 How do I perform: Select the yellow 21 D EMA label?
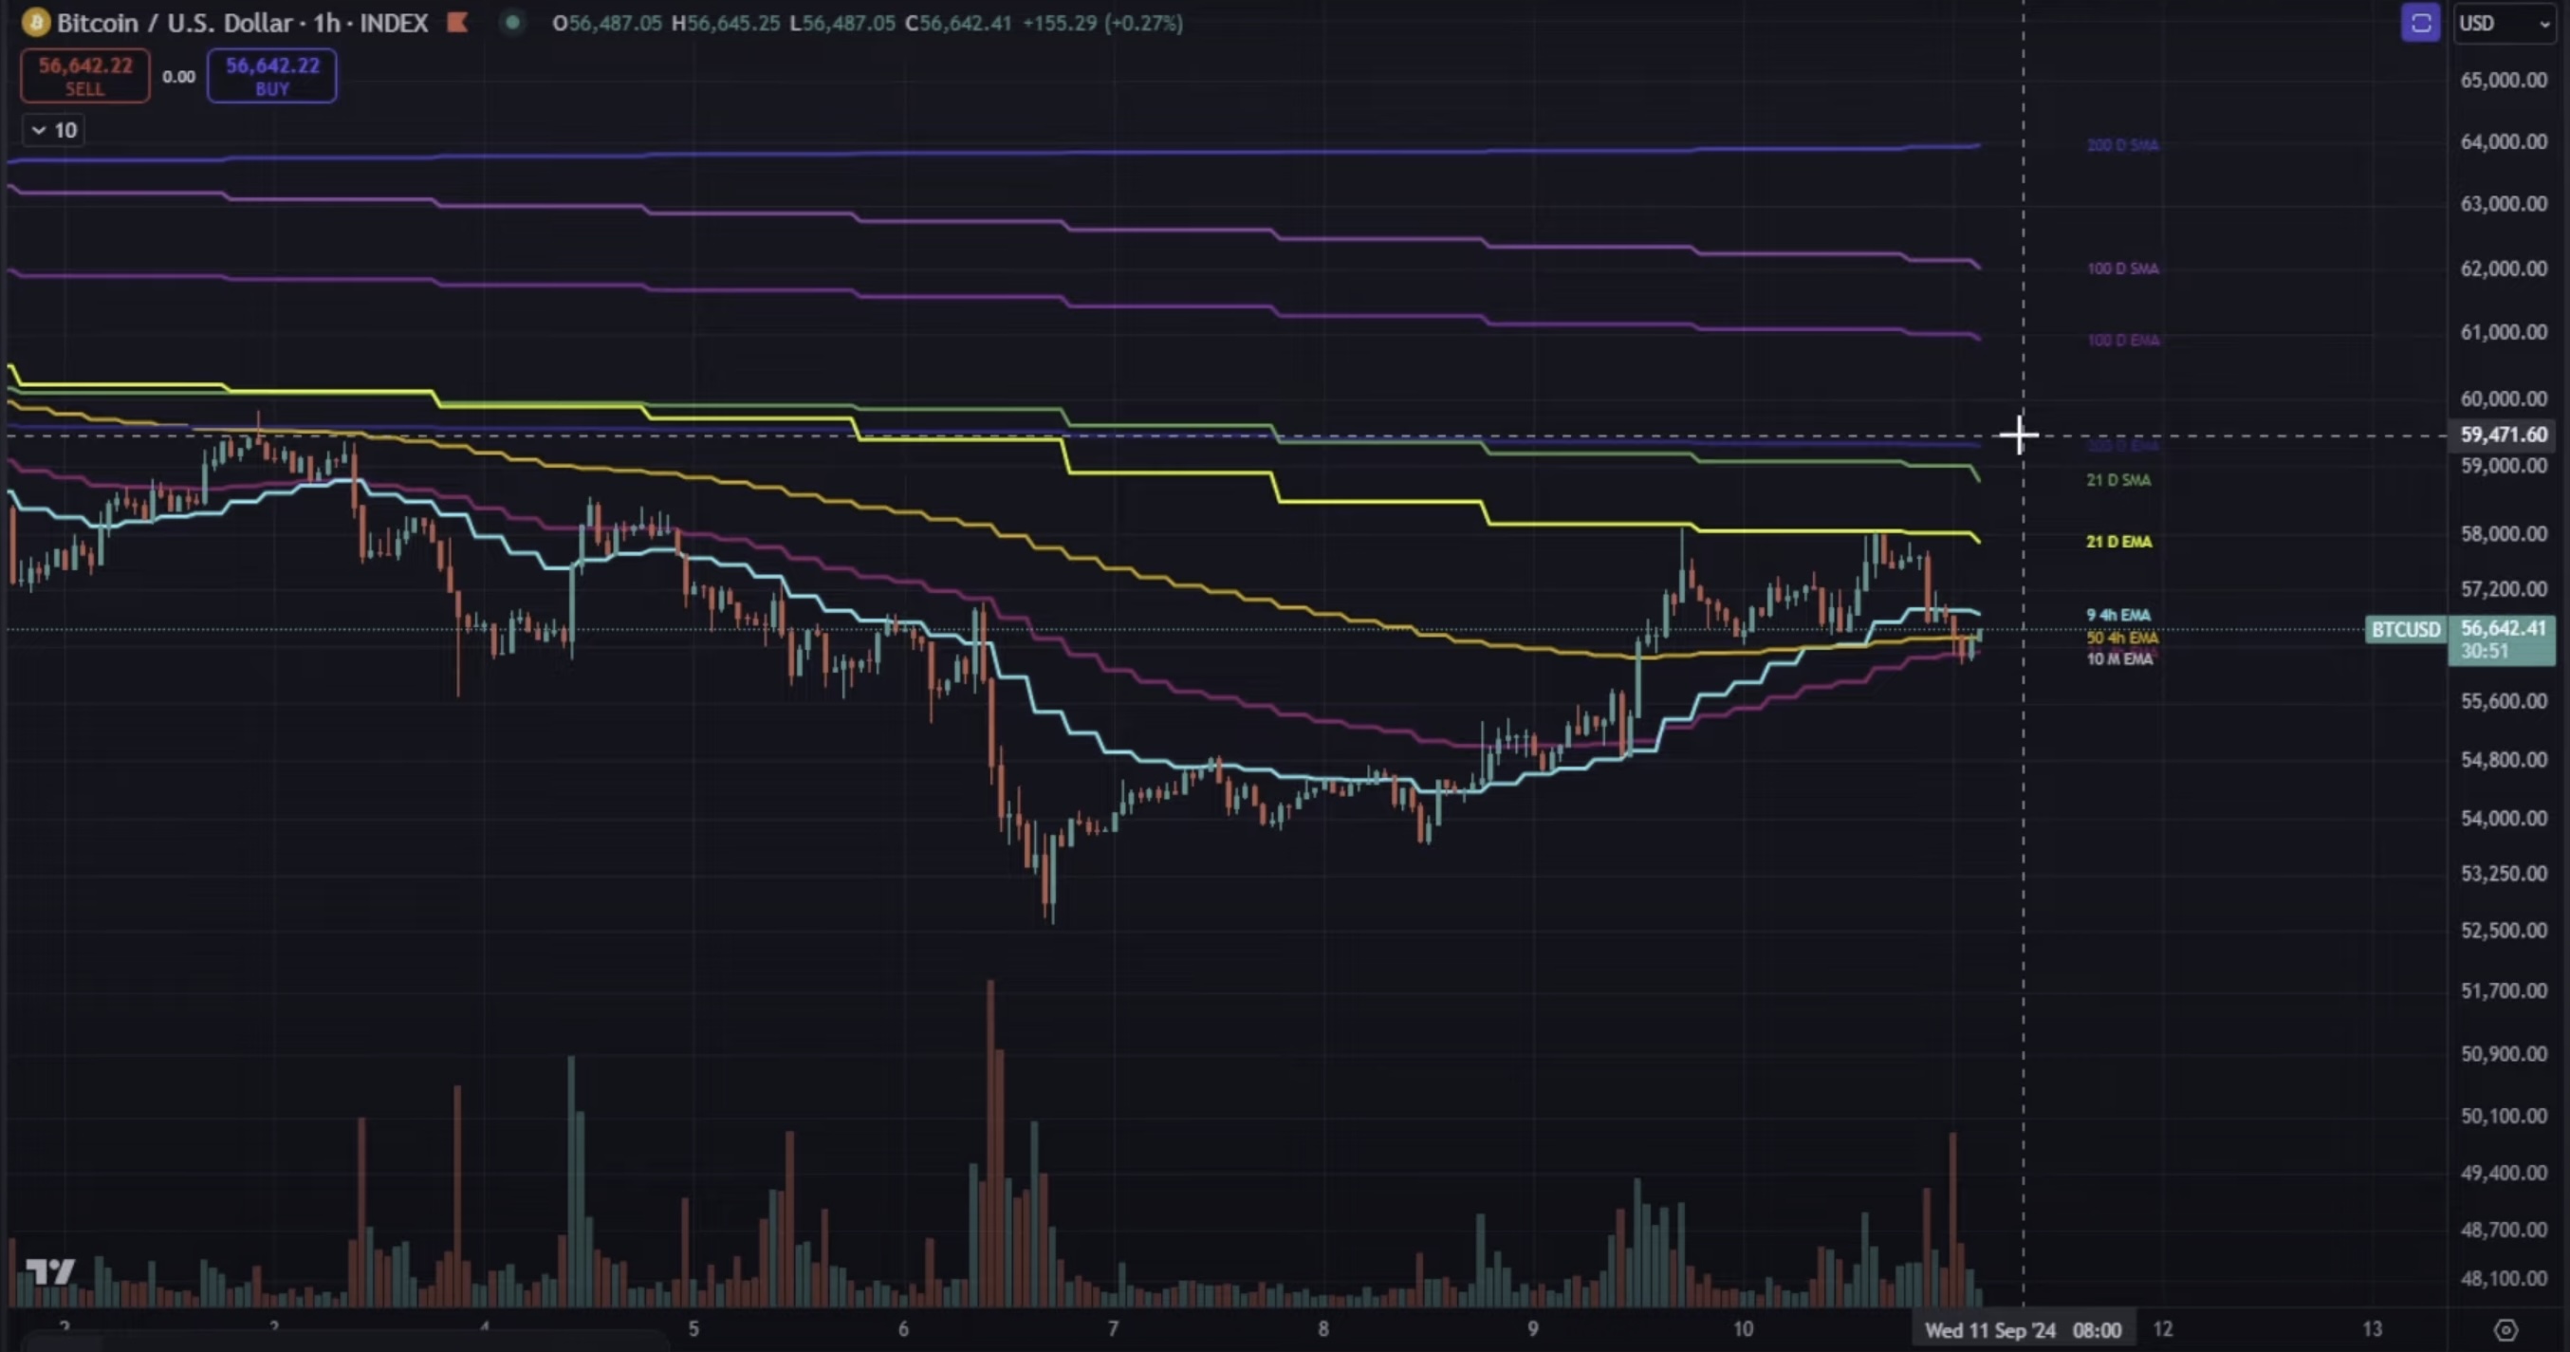[2118, 542]
